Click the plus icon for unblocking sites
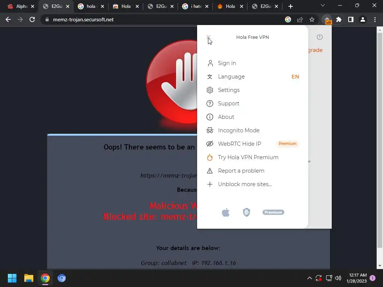Viewport: 383px width, 287px height. pyautogui.click(x=209, y=184)
